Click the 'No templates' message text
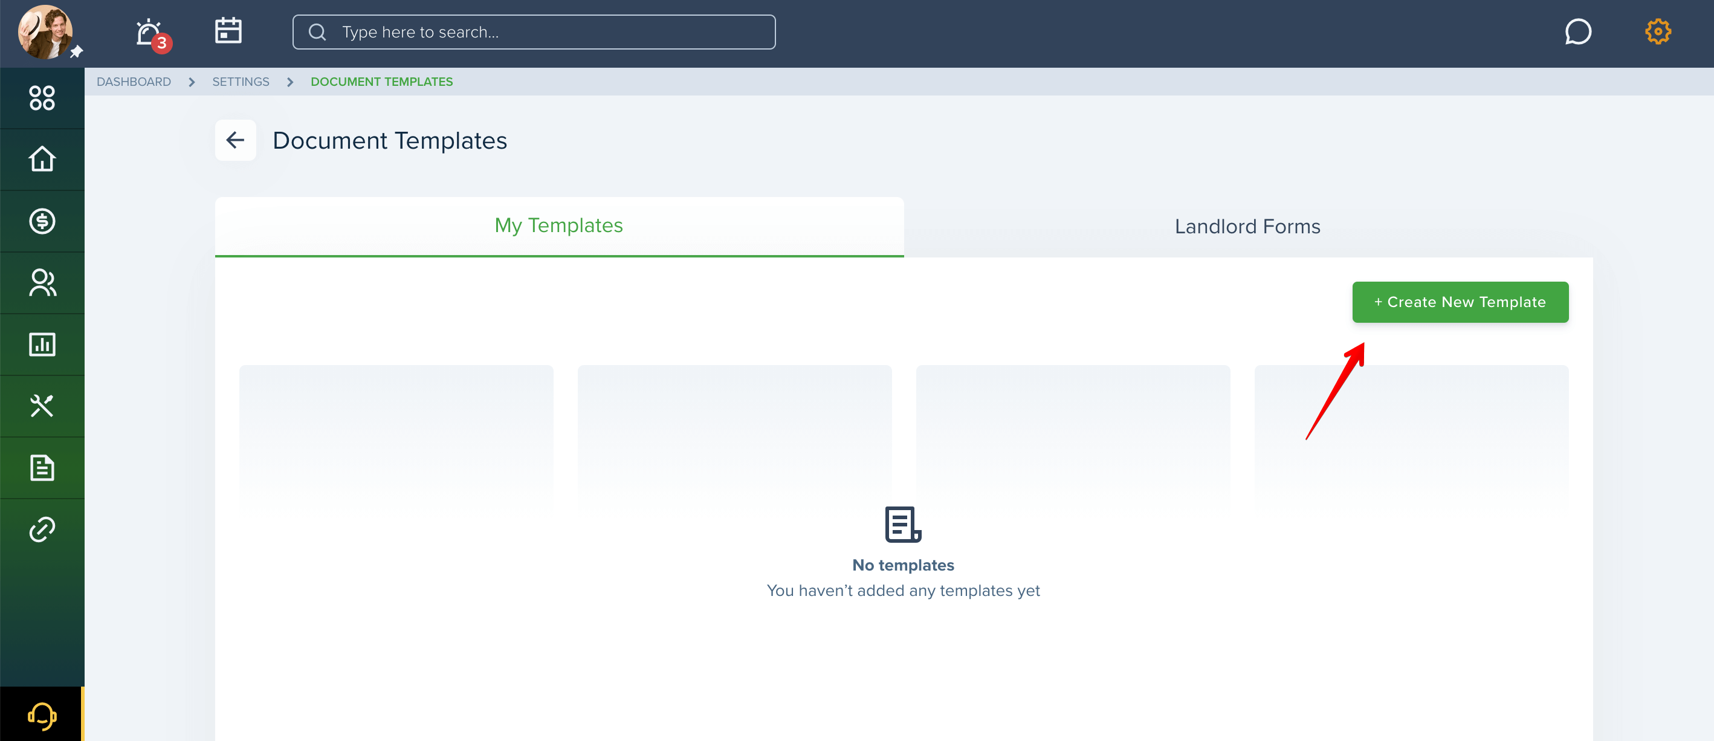 pos(903,565)
